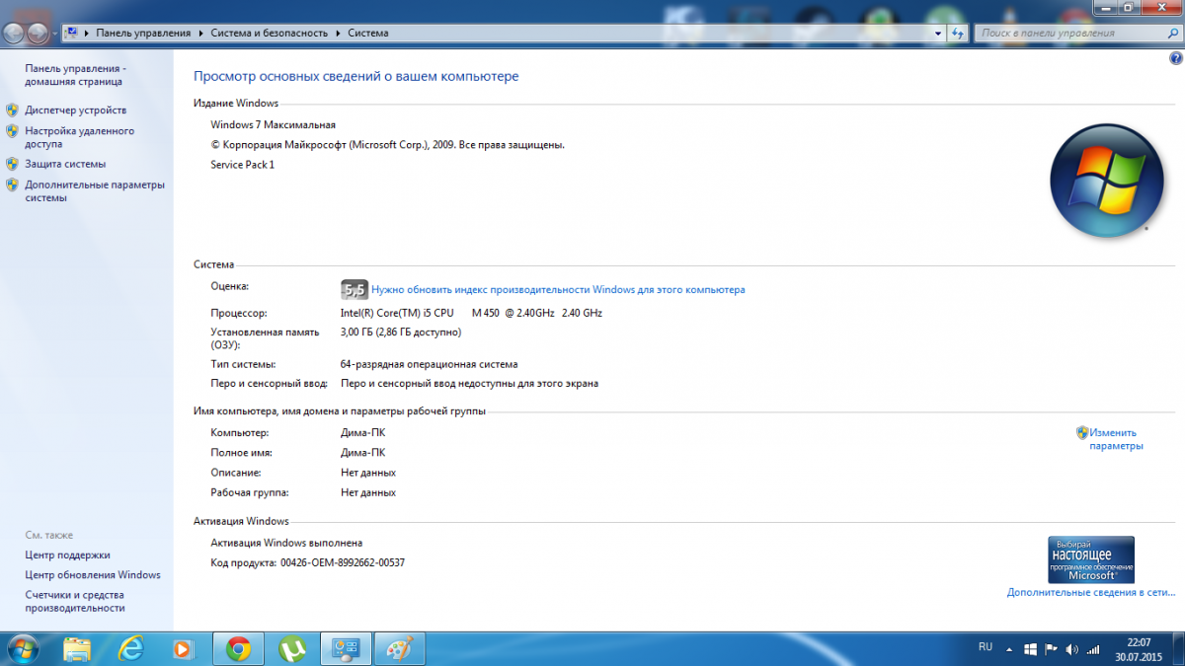1185x666 pixels.
Task: Open 'Счетчики и средства производительности' link
Action: 75,601
